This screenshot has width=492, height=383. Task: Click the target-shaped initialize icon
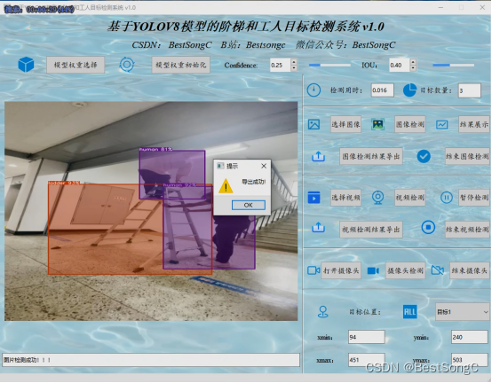click(x=127, y=65)
